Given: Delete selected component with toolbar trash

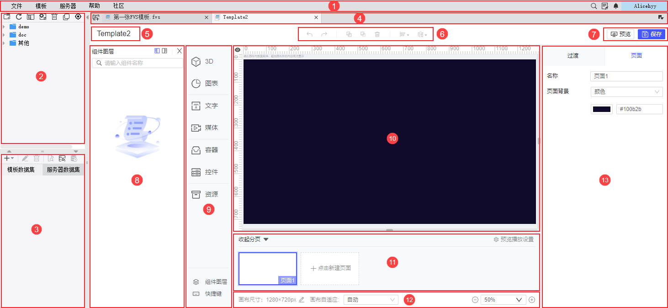Looking at the screenshot, I should [x=377, y=34].
